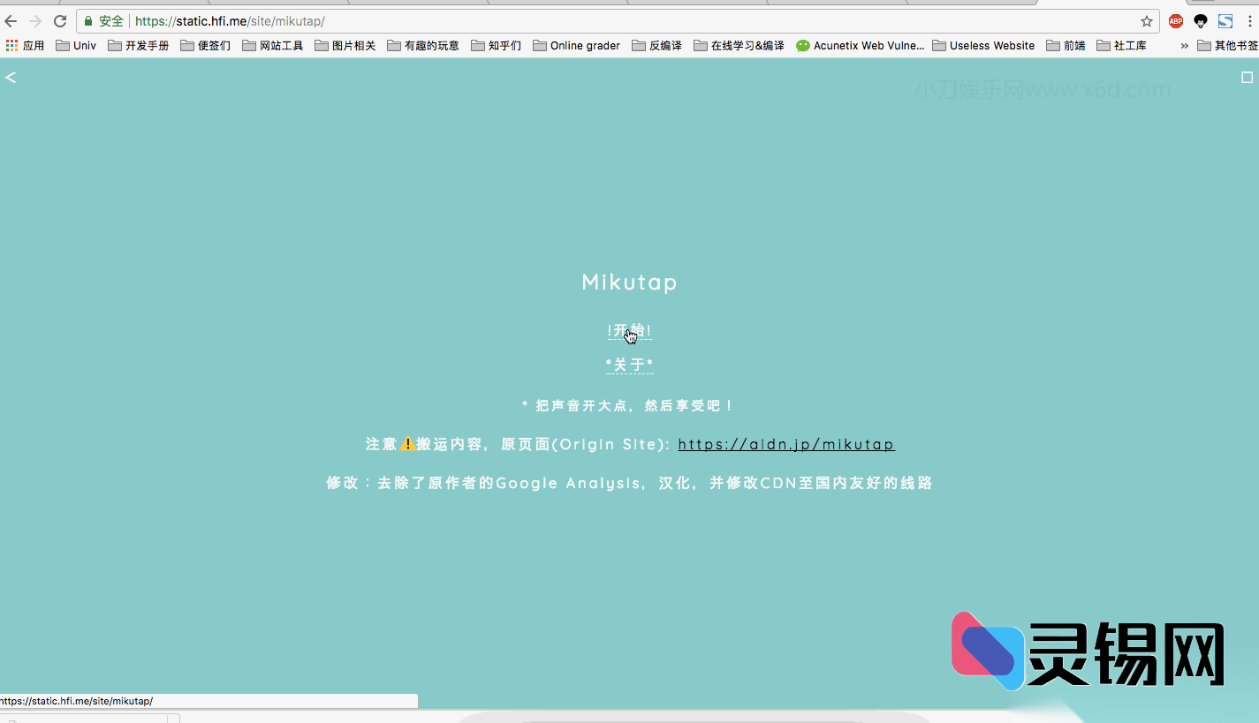Click the white back arrow on the page
Image resolution: width=1259 pixels, height=723 pixels.
point(11,78)
